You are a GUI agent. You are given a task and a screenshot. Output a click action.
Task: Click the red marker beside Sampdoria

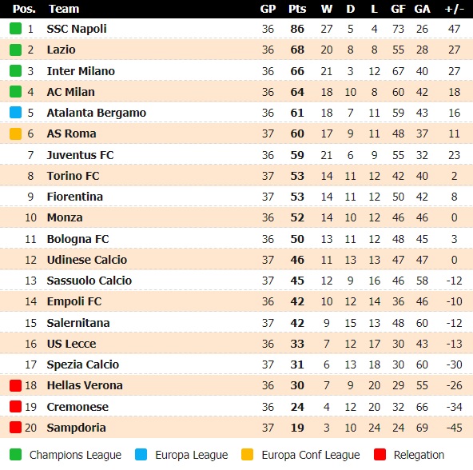[15, 428]
